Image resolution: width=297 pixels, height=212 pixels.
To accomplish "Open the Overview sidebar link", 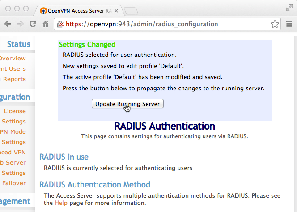I will (13, 58).
